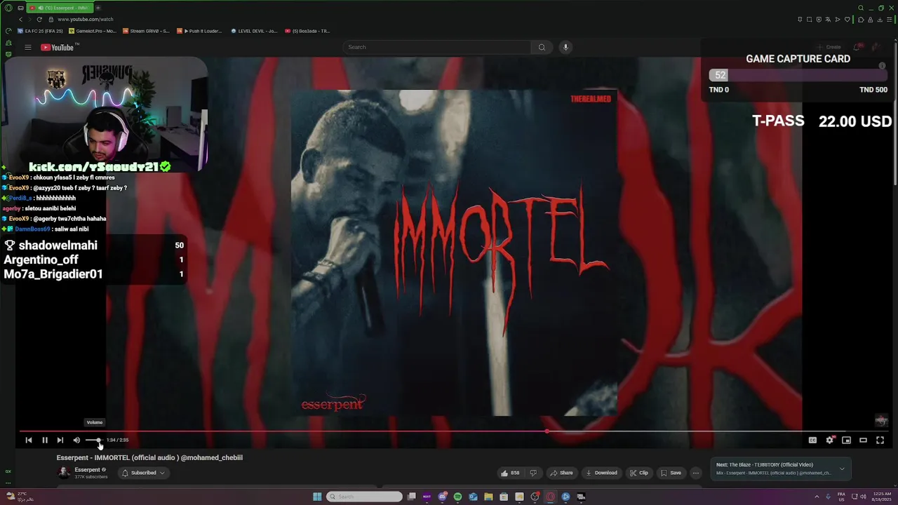Download the video
This screenshot has width=898, height=505.
click(x=602, y=473)
